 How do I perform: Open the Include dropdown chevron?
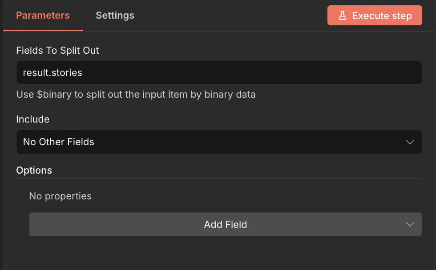[x=410, y=142]
